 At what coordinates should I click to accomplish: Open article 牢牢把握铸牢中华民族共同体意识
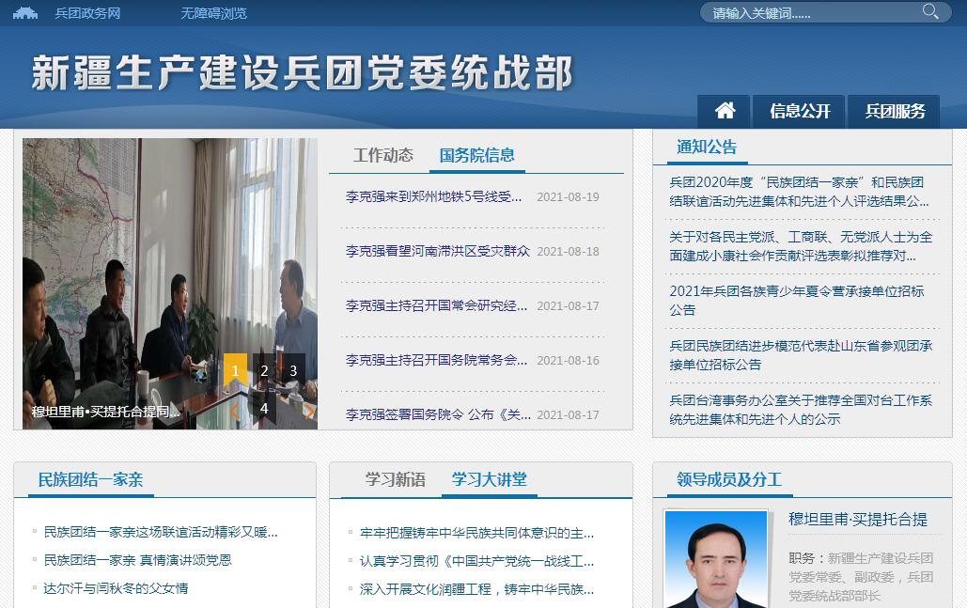(x=476, y=533)
